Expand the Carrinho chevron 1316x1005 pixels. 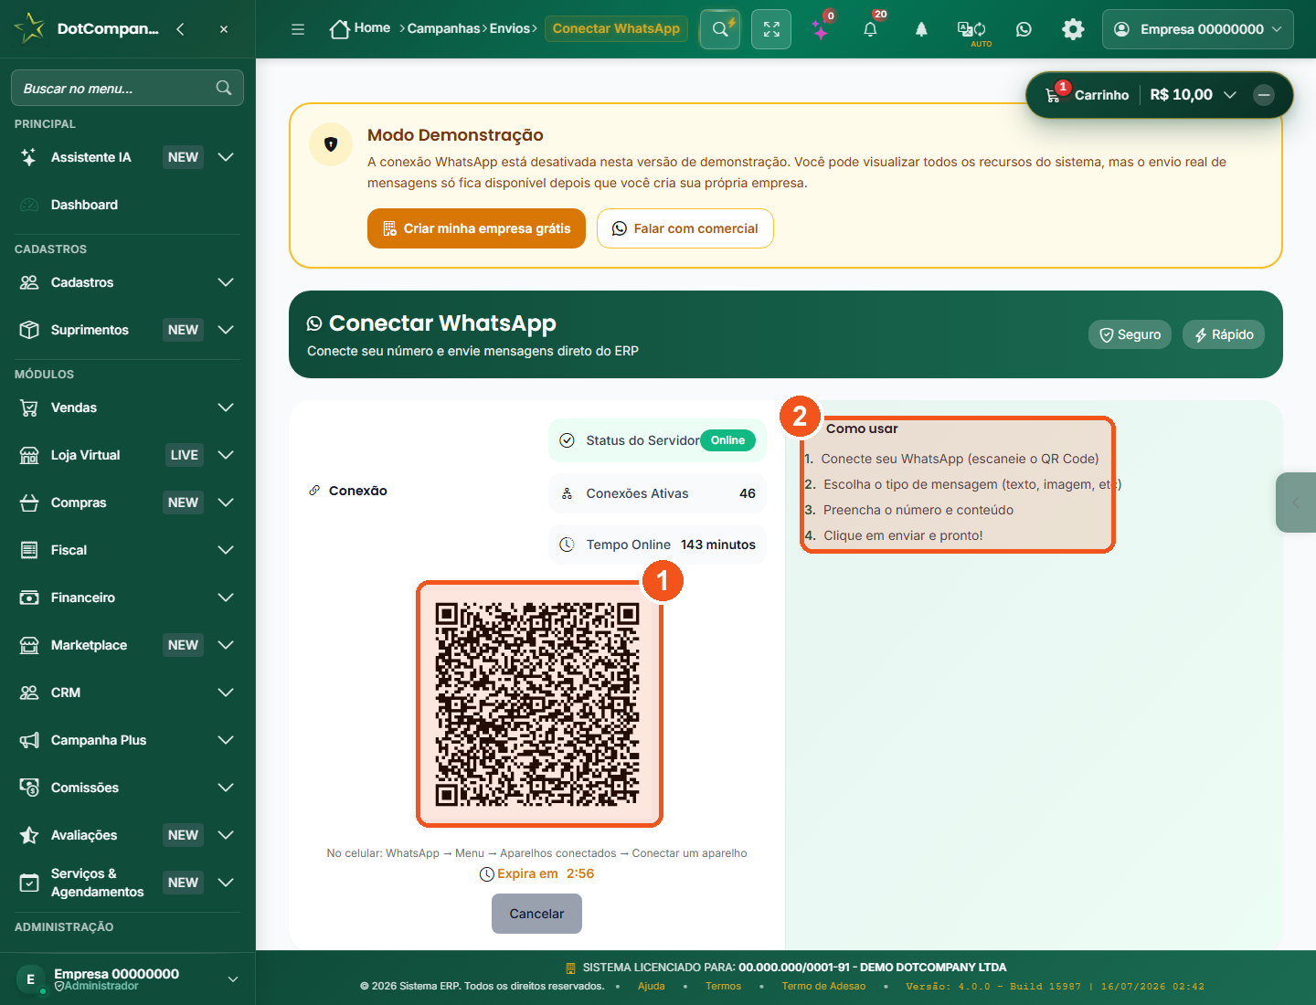(1230, 95)
